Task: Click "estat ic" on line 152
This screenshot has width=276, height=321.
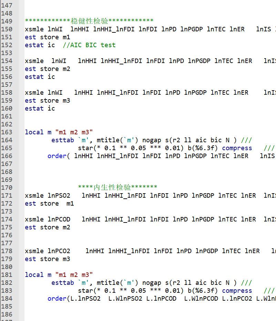Action: [x=40, y=45]
